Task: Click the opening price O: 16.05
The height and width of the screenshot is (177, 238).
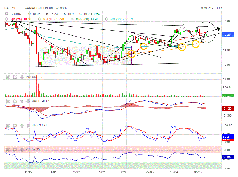Action: coord(34,14)
